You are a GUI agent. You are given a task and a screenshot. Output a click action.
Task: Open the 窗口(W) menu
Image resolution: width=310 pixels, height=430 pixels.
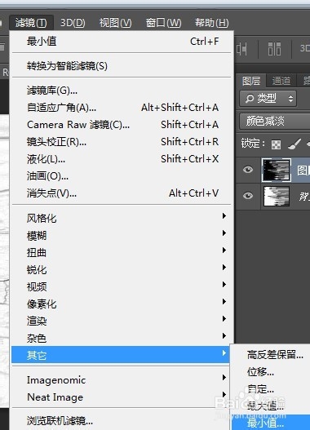click(163, 23)
